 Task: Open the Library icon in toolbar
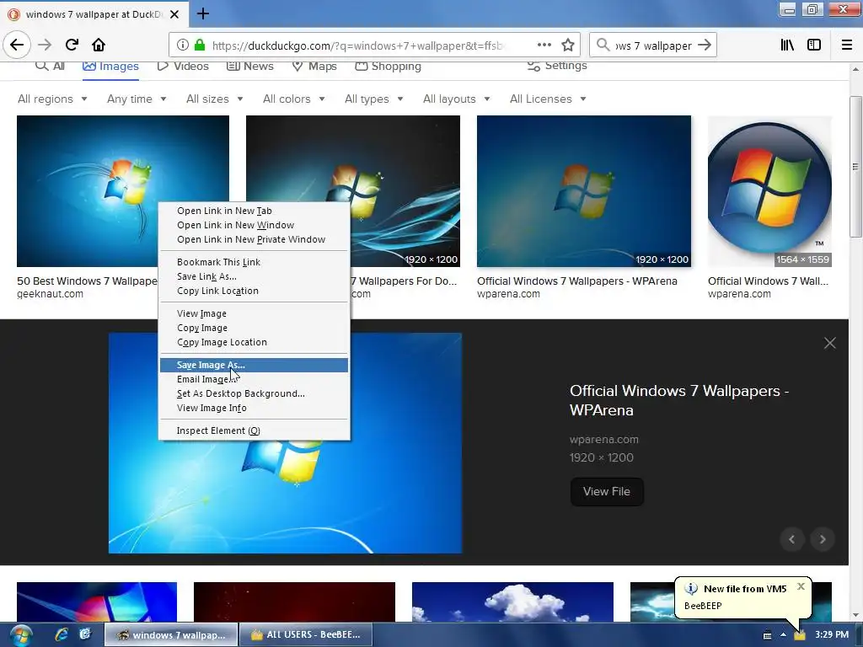click(787, 45)
